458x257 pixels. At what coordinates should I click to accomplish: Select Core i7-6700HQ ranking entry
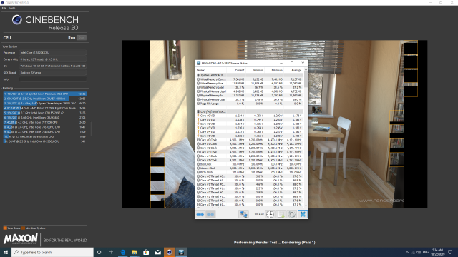pyautogui.click(x=44, y=127)
